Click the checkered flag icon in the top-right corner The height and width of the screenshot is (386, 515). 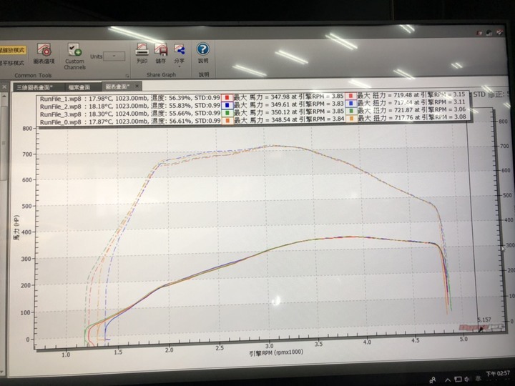coord(499,32)
